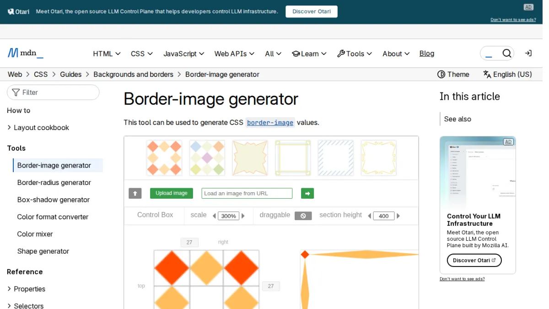The width and height of the screenshot is (549, 309).
Task: Toggle the draggable option
Action: point(303,216)
